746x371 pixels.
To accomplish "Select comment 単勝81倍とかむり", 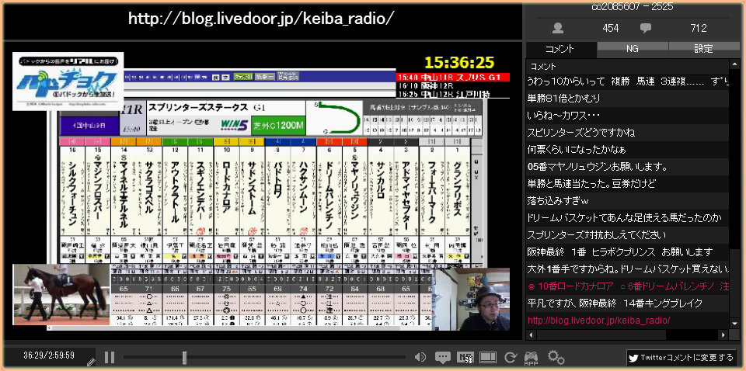I will 628,99.
